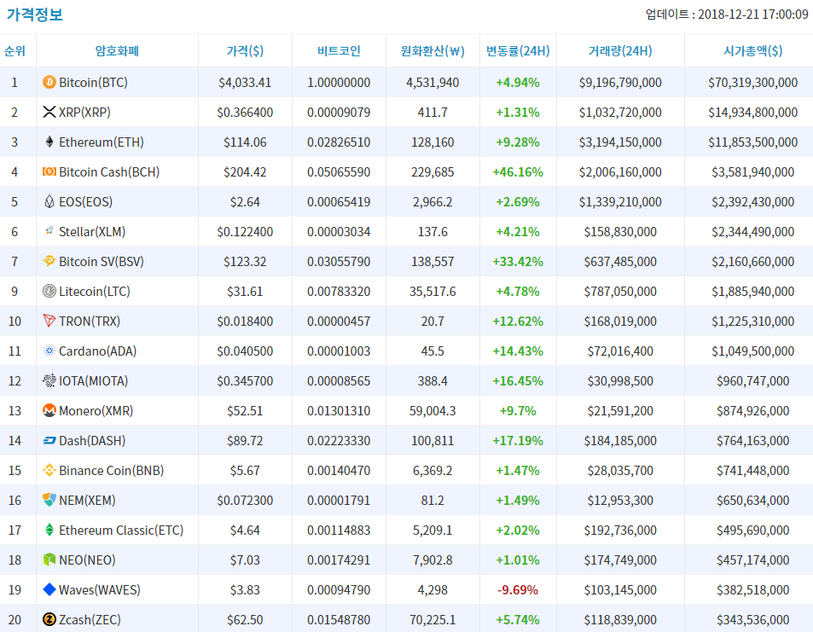Click the Bitcoin coin logo icon
This screenshot has width=813, height=632.
tap(49, 82)
